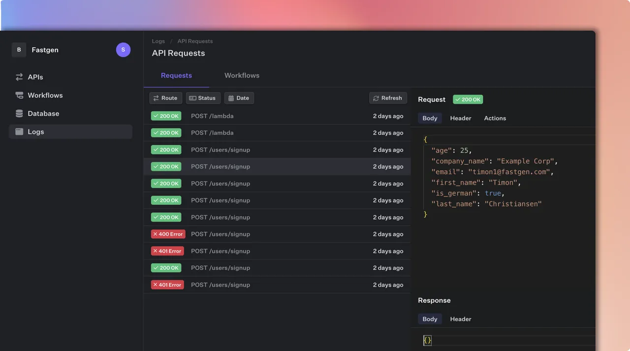Click the 400 Error row's date cell

click(x=388, y=234)
